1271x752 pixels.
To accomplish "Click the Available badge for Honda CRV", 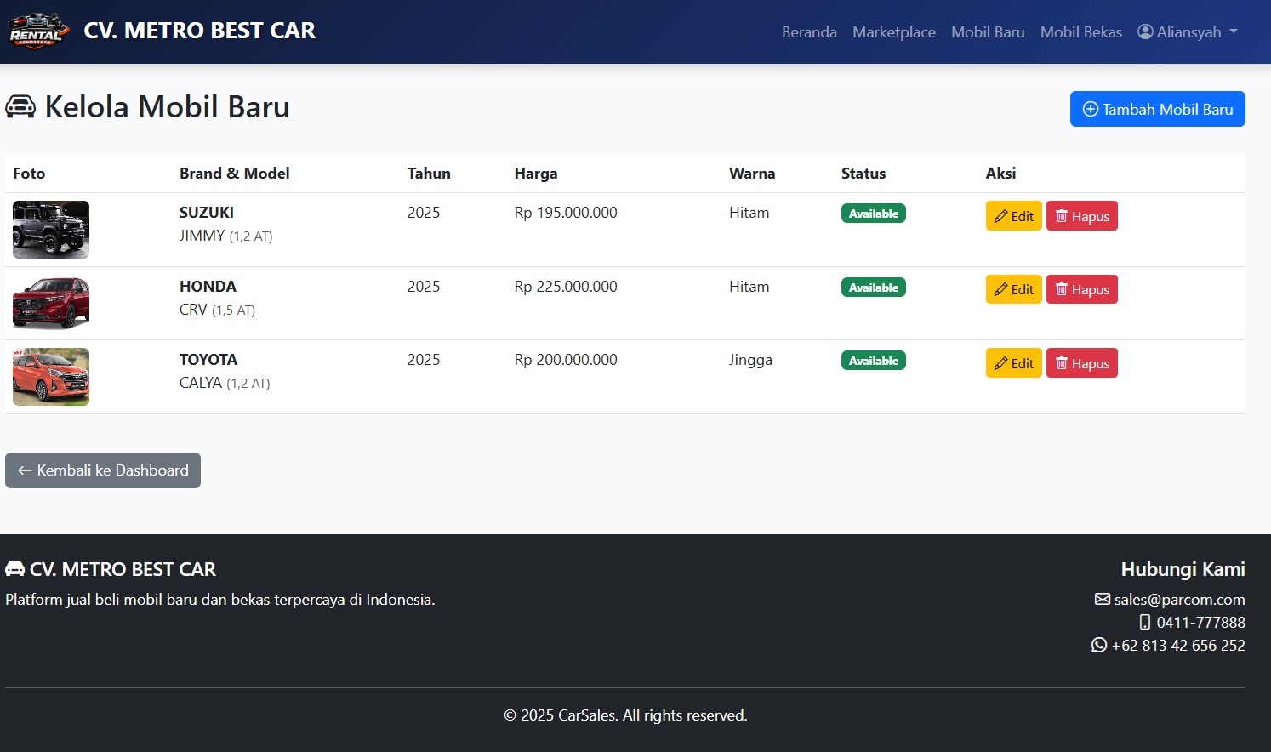I will click(874, 288).
